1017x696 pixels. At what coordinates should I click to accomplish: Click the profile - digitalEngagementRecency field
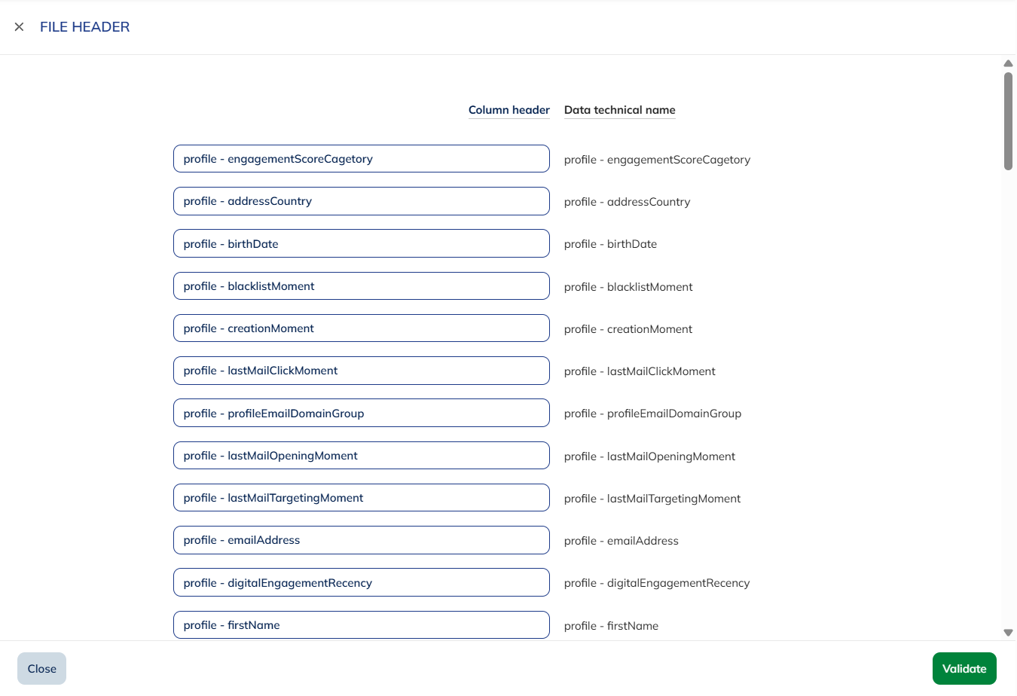(361, 582)
